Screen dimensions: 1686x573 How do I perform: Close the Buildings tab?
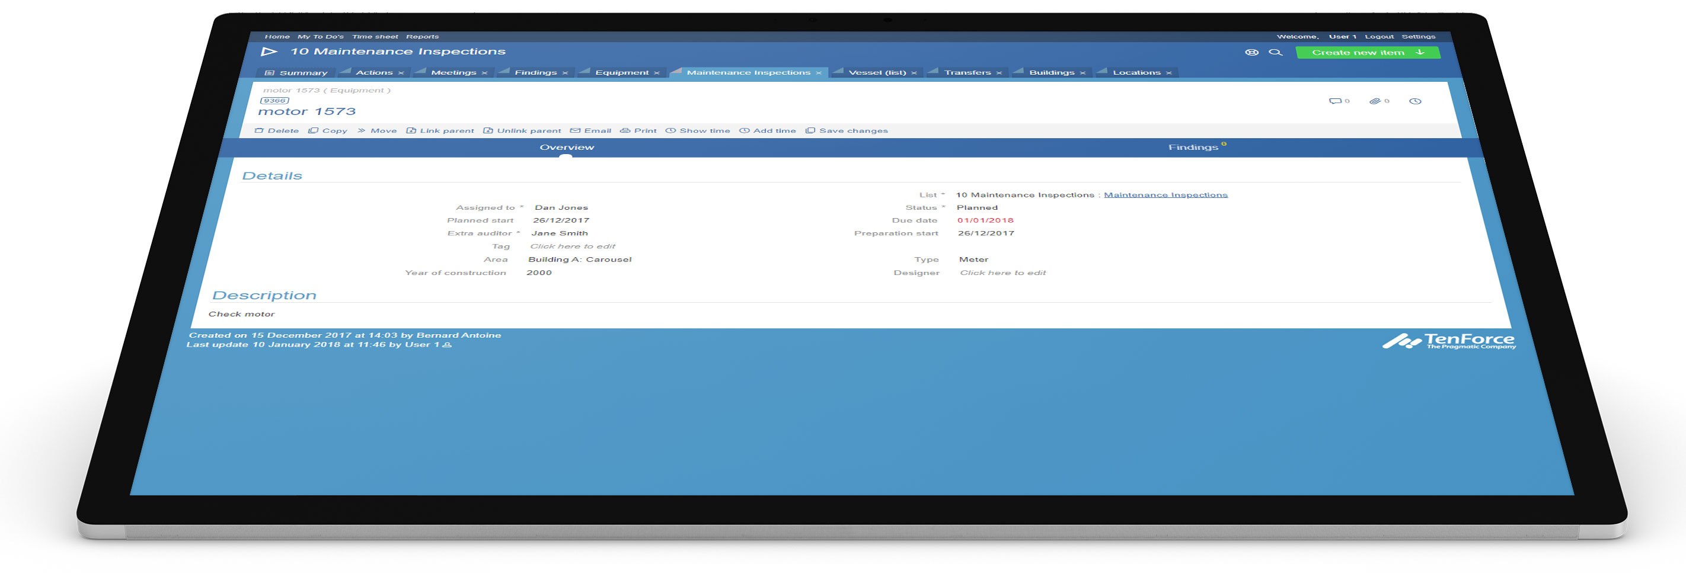[x=1083, y=73]
